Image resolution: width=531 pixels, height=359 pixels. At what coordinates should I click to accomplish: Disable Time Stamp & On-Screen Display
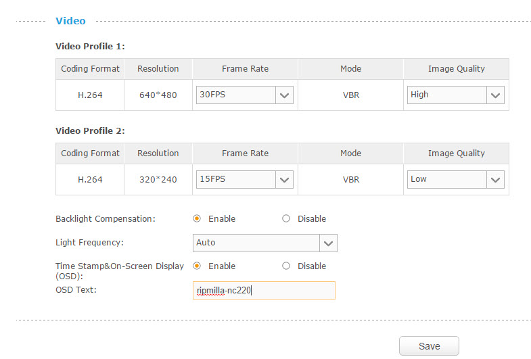click(286, 266)
